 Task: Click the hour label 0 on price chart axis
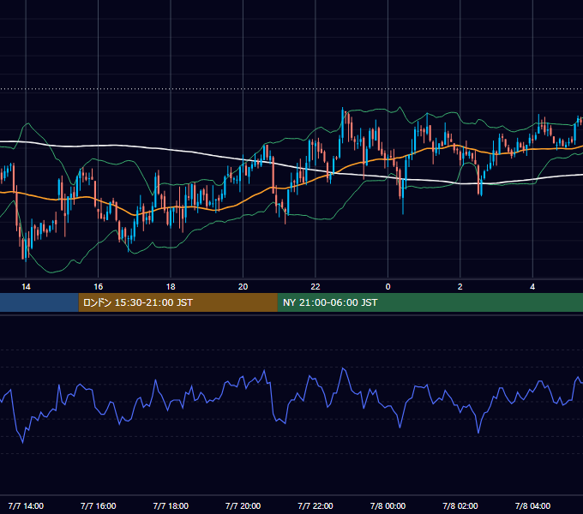[x=388, y=287]
